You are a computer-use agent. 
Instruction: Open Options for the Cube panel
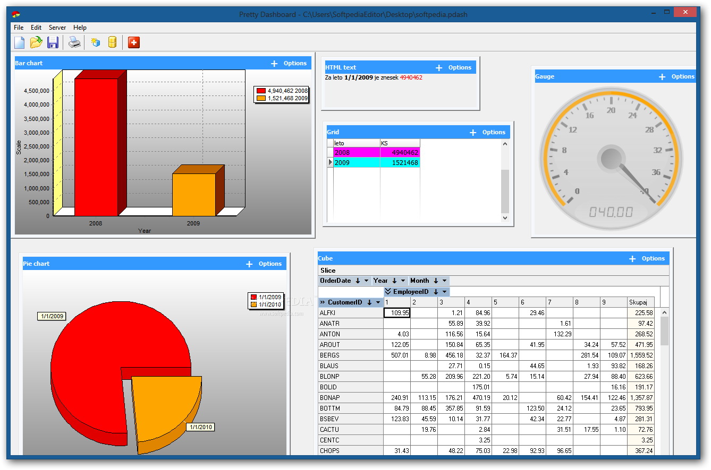[653, 258]
